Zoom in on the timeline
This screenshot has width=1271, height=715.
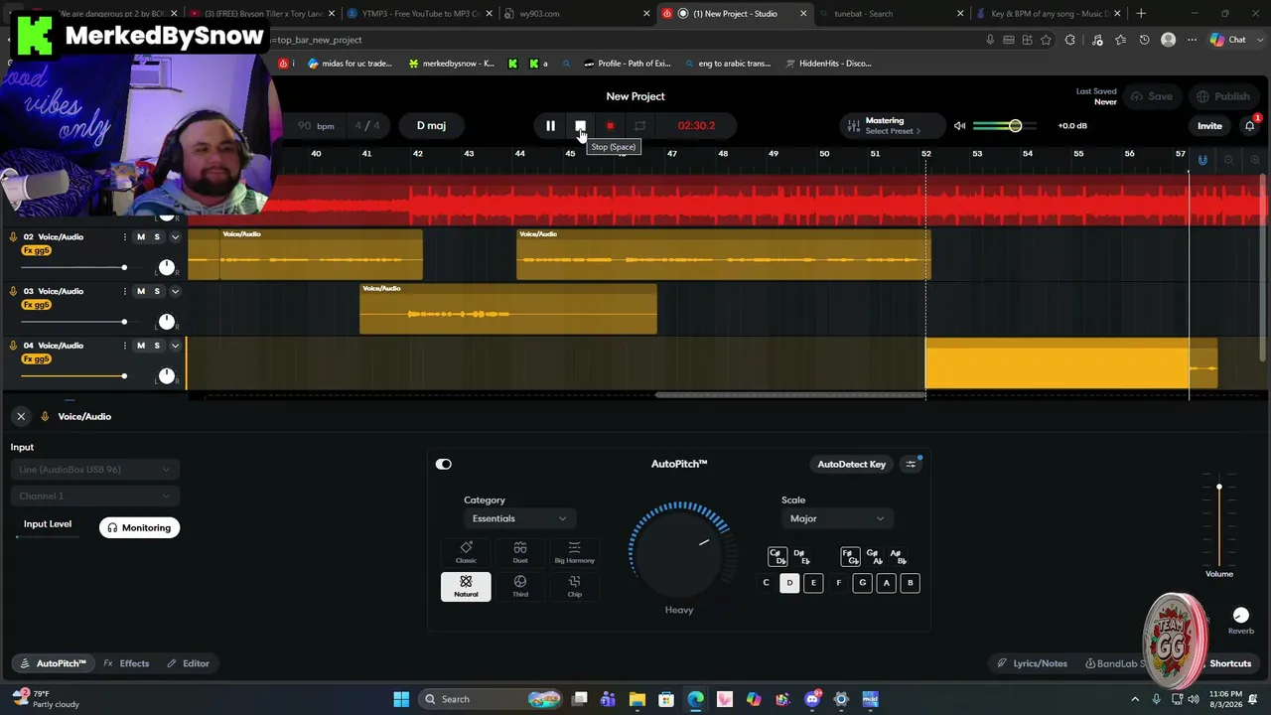click(1255, 160)
